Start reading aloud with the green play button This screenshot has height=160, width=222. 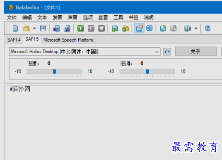click(81, 28)
